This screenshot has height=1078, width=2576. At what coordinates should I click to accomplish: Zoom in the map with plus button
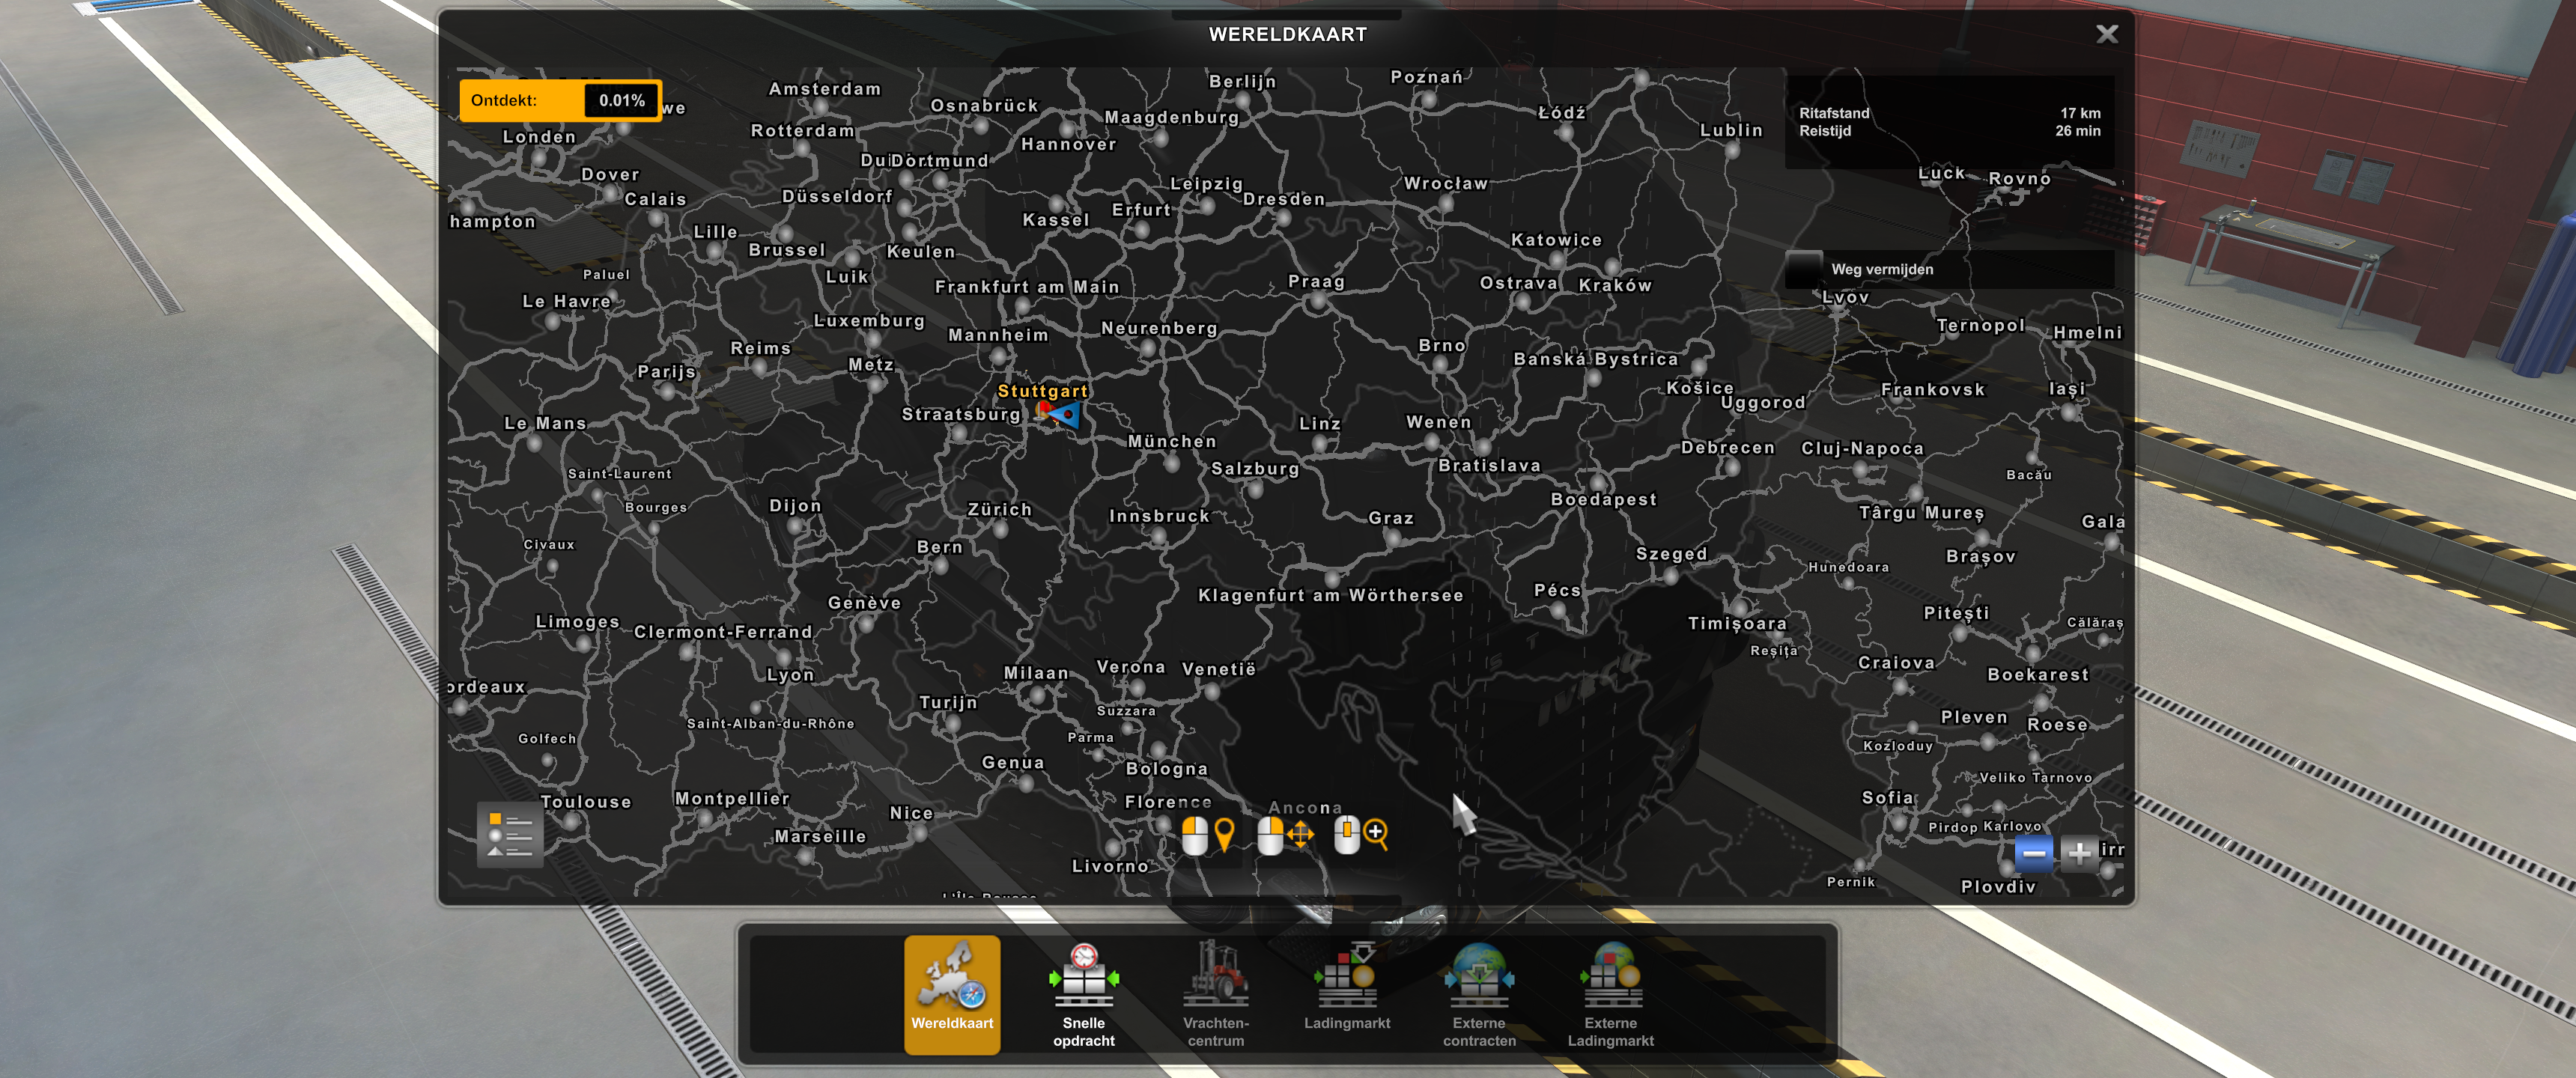coord(2080,854)
